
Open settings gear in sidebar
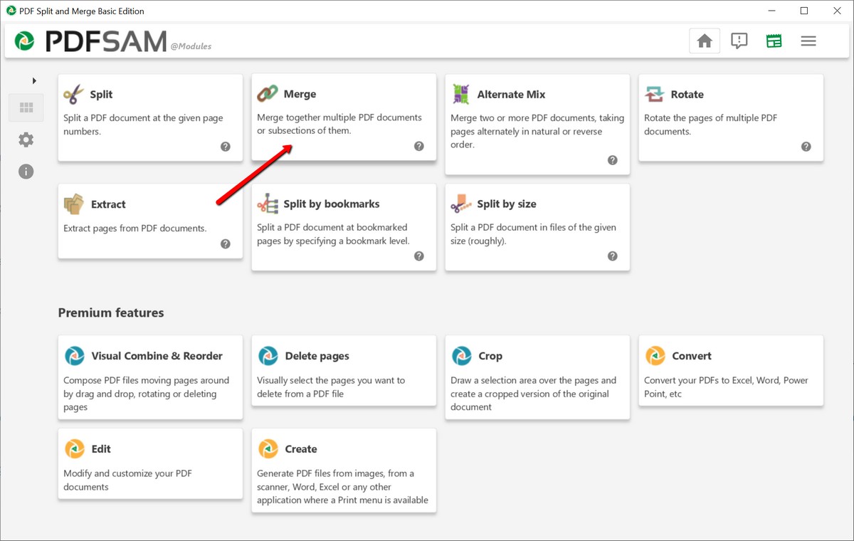pyautogui.click(x=26, y=140)
